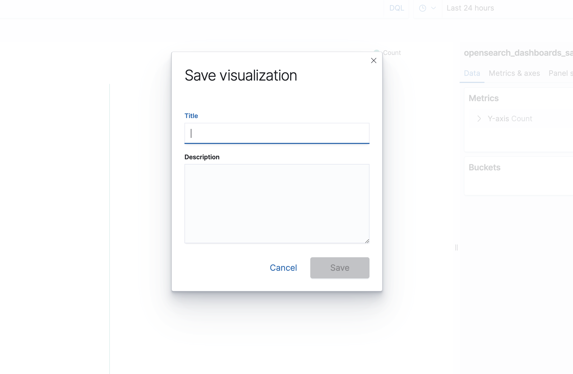
Task: Select the DQL query language switcher
Action: [x=396, y=8]
